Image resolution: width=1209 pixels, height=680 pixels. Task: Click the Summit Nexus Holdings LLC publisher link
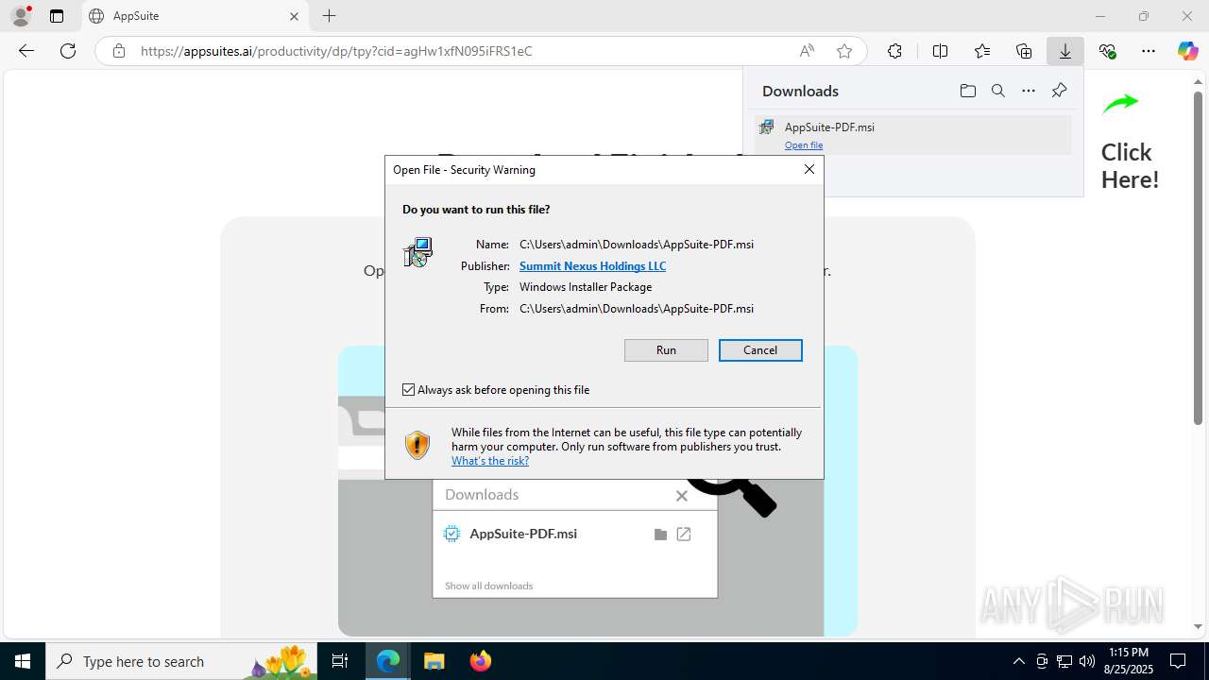click(592, 266)
